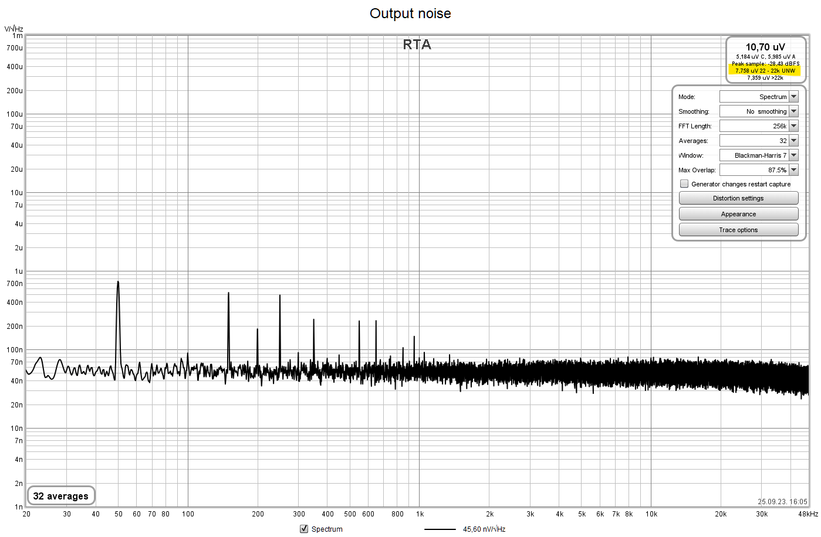Open the Smoothing dropdown showing No smoothing
Viewport: 821px width, 537px height.
coord(759,111)
